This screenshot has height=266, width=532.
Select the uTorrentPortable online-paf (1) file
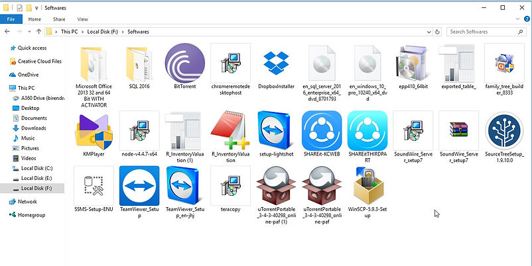[x=276, y=186]
